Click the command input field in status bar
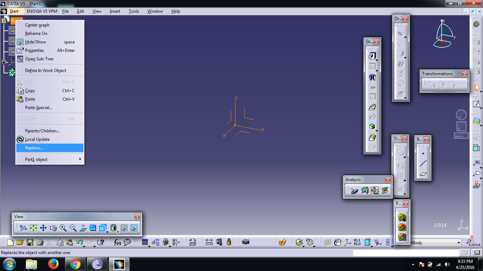The image size is (483, 271). point(406,253)
